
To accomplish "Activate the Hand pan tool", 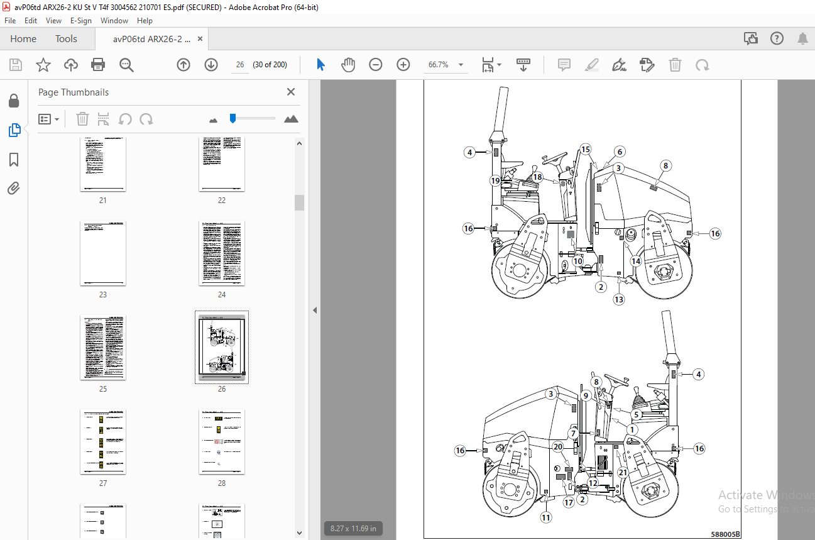I will (x=348, y=65).
